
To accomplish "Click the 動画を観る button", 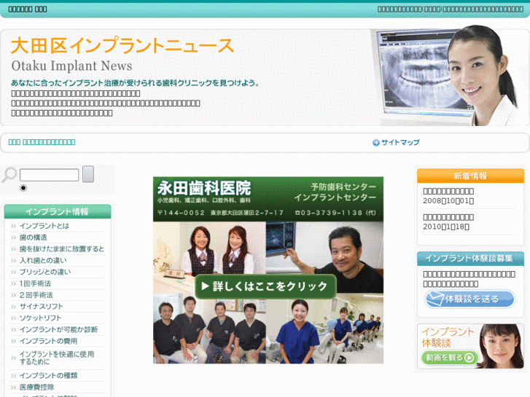I will (x=450, y=358).
